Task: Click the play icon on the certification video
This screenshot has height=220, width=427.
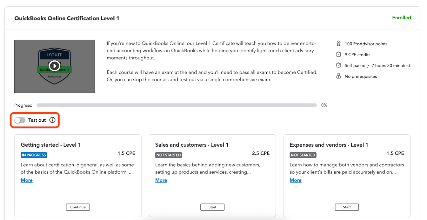Action: tap(54, 66)
